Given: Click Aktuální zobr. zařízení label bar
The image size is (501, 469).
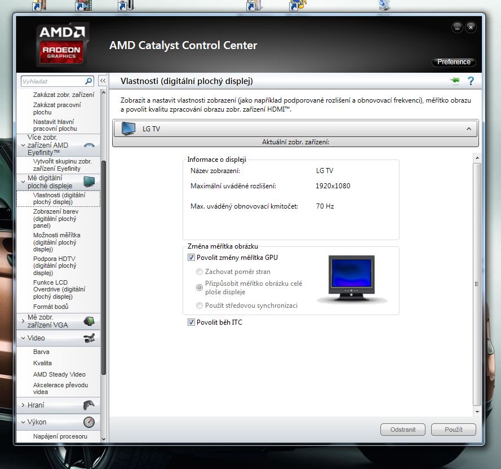Looking at the screenshot, I should coord(295,142).
